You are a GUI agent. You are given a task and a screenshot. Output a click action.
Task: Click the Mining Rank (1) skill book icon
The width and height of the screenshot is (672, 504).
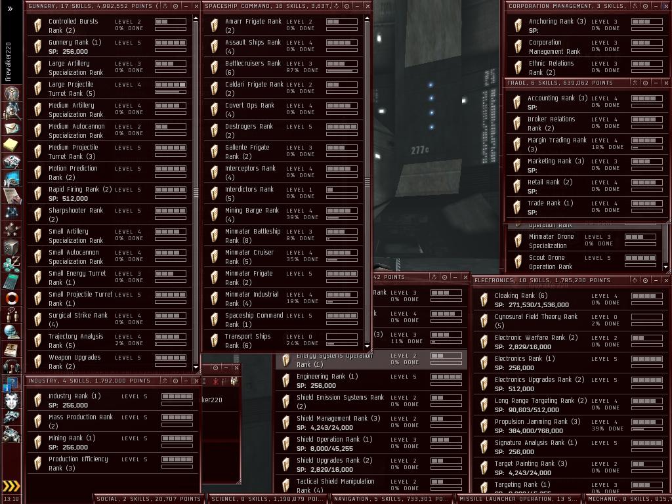click(x=37, y=442)
